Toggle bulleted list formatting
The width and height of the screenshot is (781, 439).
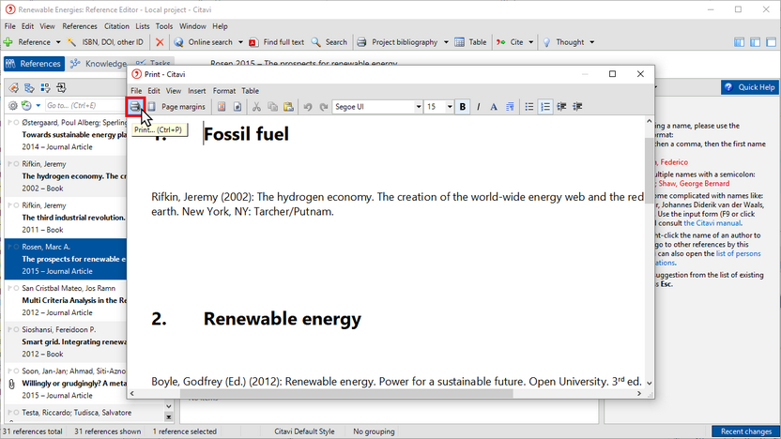(x=529, y=107)
